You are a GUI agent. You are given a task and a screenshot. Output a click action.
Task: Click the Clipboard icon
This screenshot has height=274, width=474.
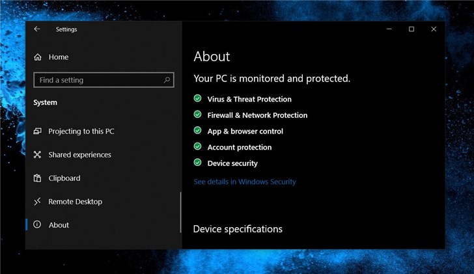pyautogui.click(x=37, y=178)
